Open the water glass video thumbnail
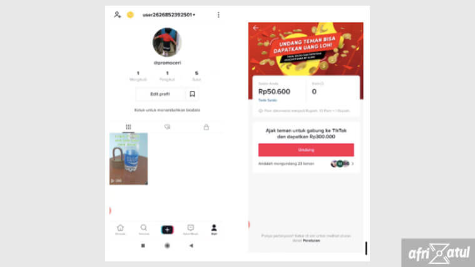The width and height of the screenshot is (475, 267). 128,159
